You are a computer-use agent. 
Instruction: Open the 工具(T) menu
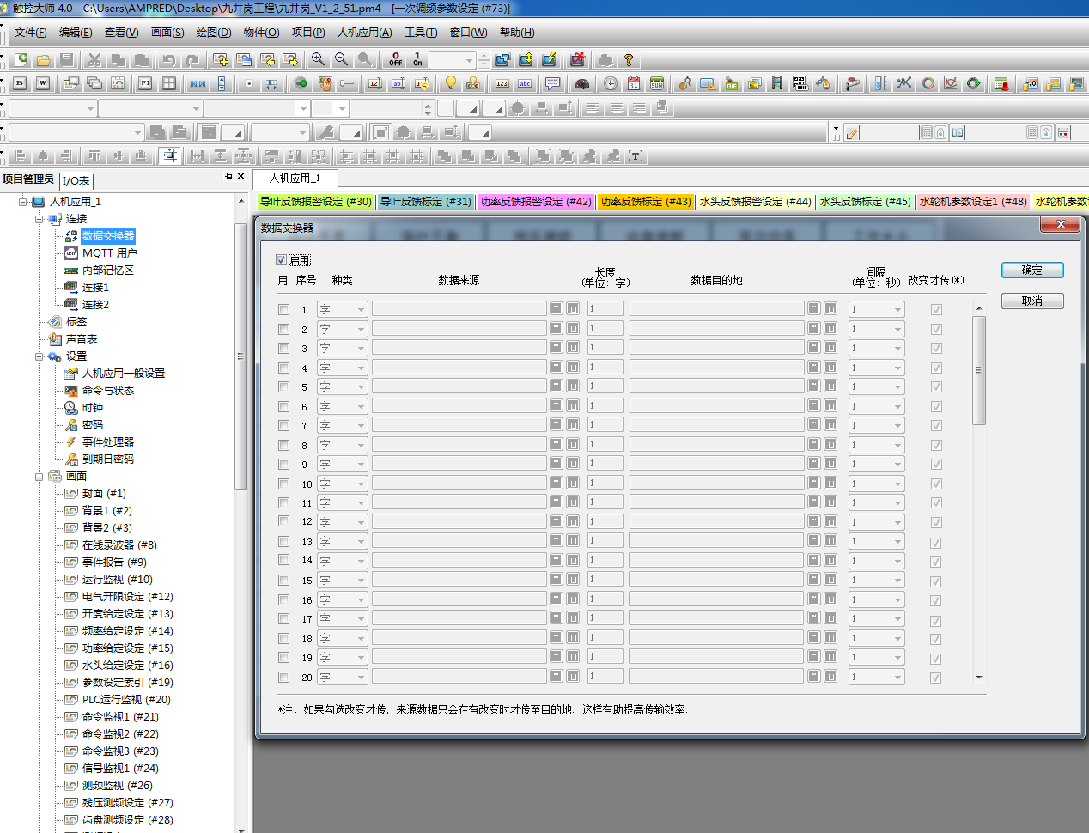pyautogui.click(x=421, y=33)
